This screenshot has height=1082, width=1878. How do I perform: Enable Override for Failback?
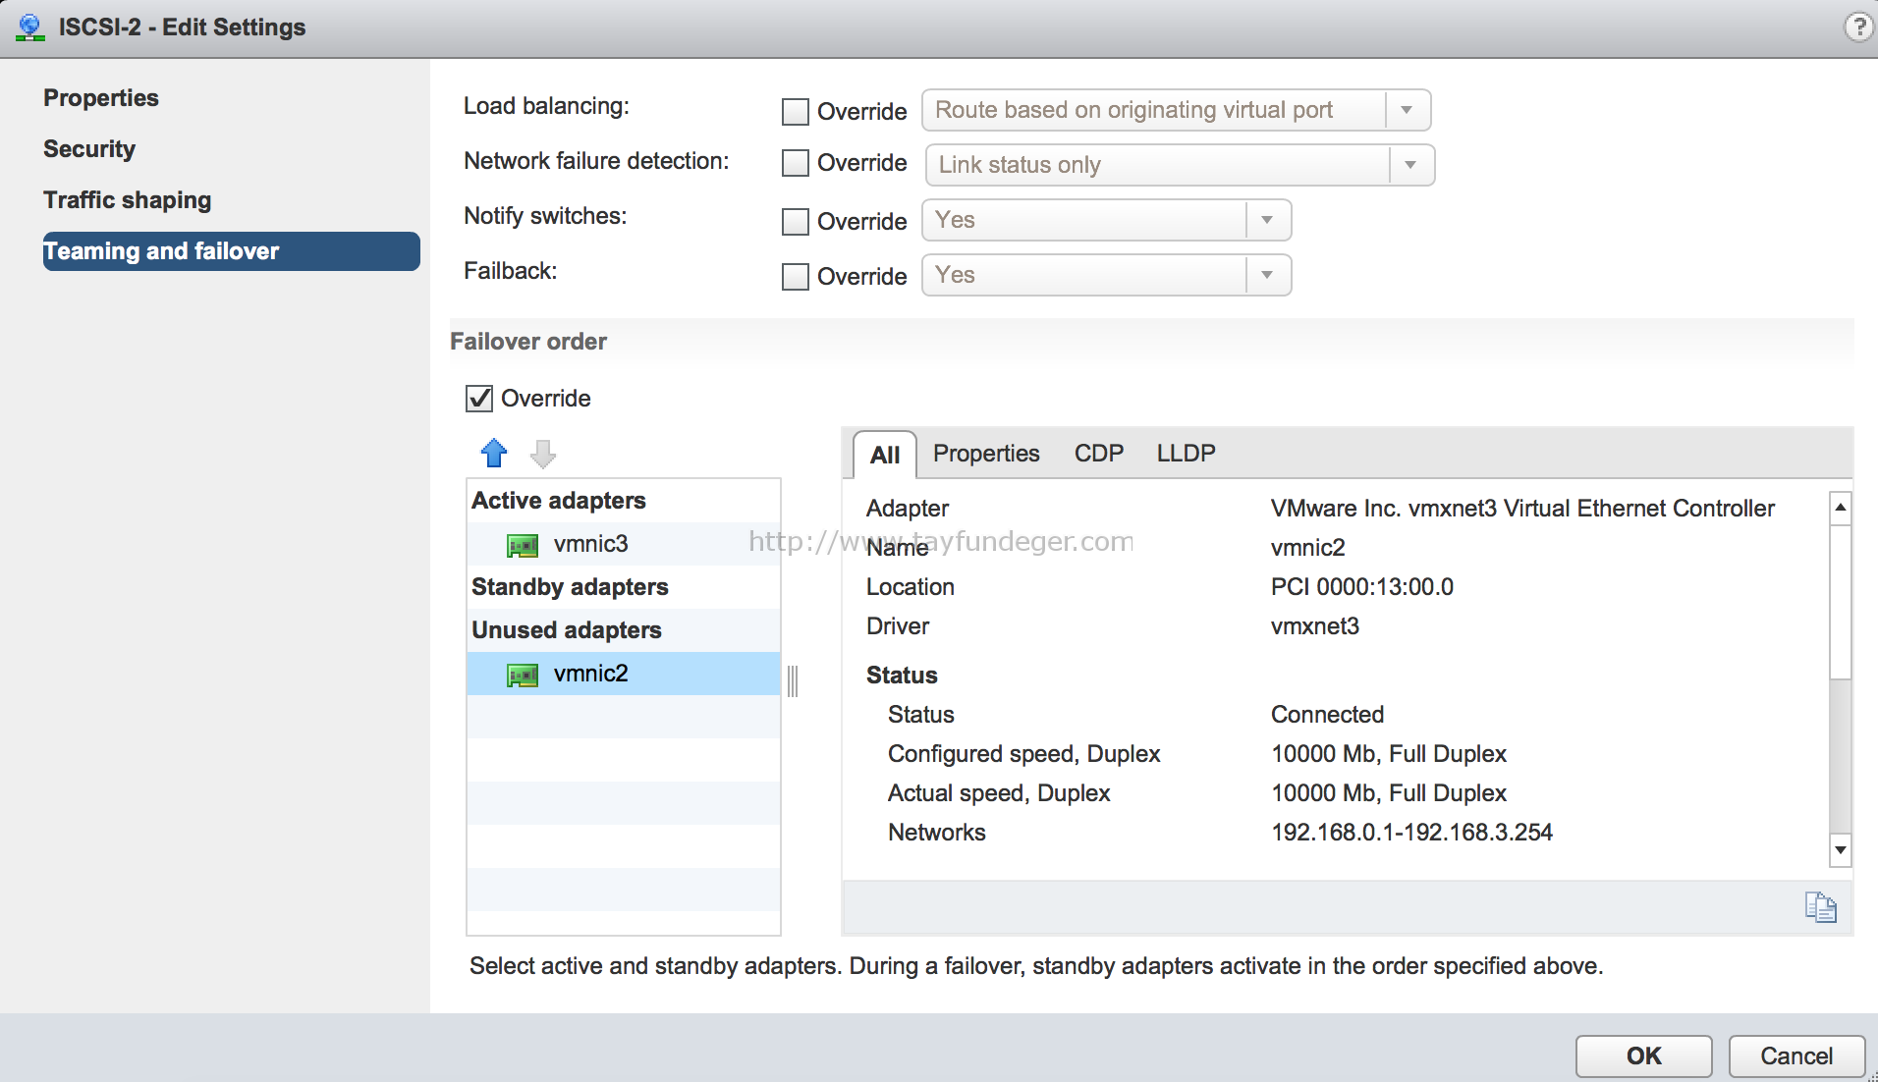click(795, 276)
